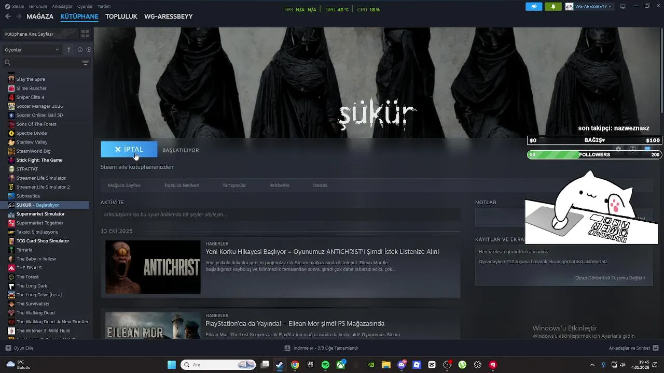Open Tartışmalar link
The image size is (664, 373).
[x=234, y=185]
